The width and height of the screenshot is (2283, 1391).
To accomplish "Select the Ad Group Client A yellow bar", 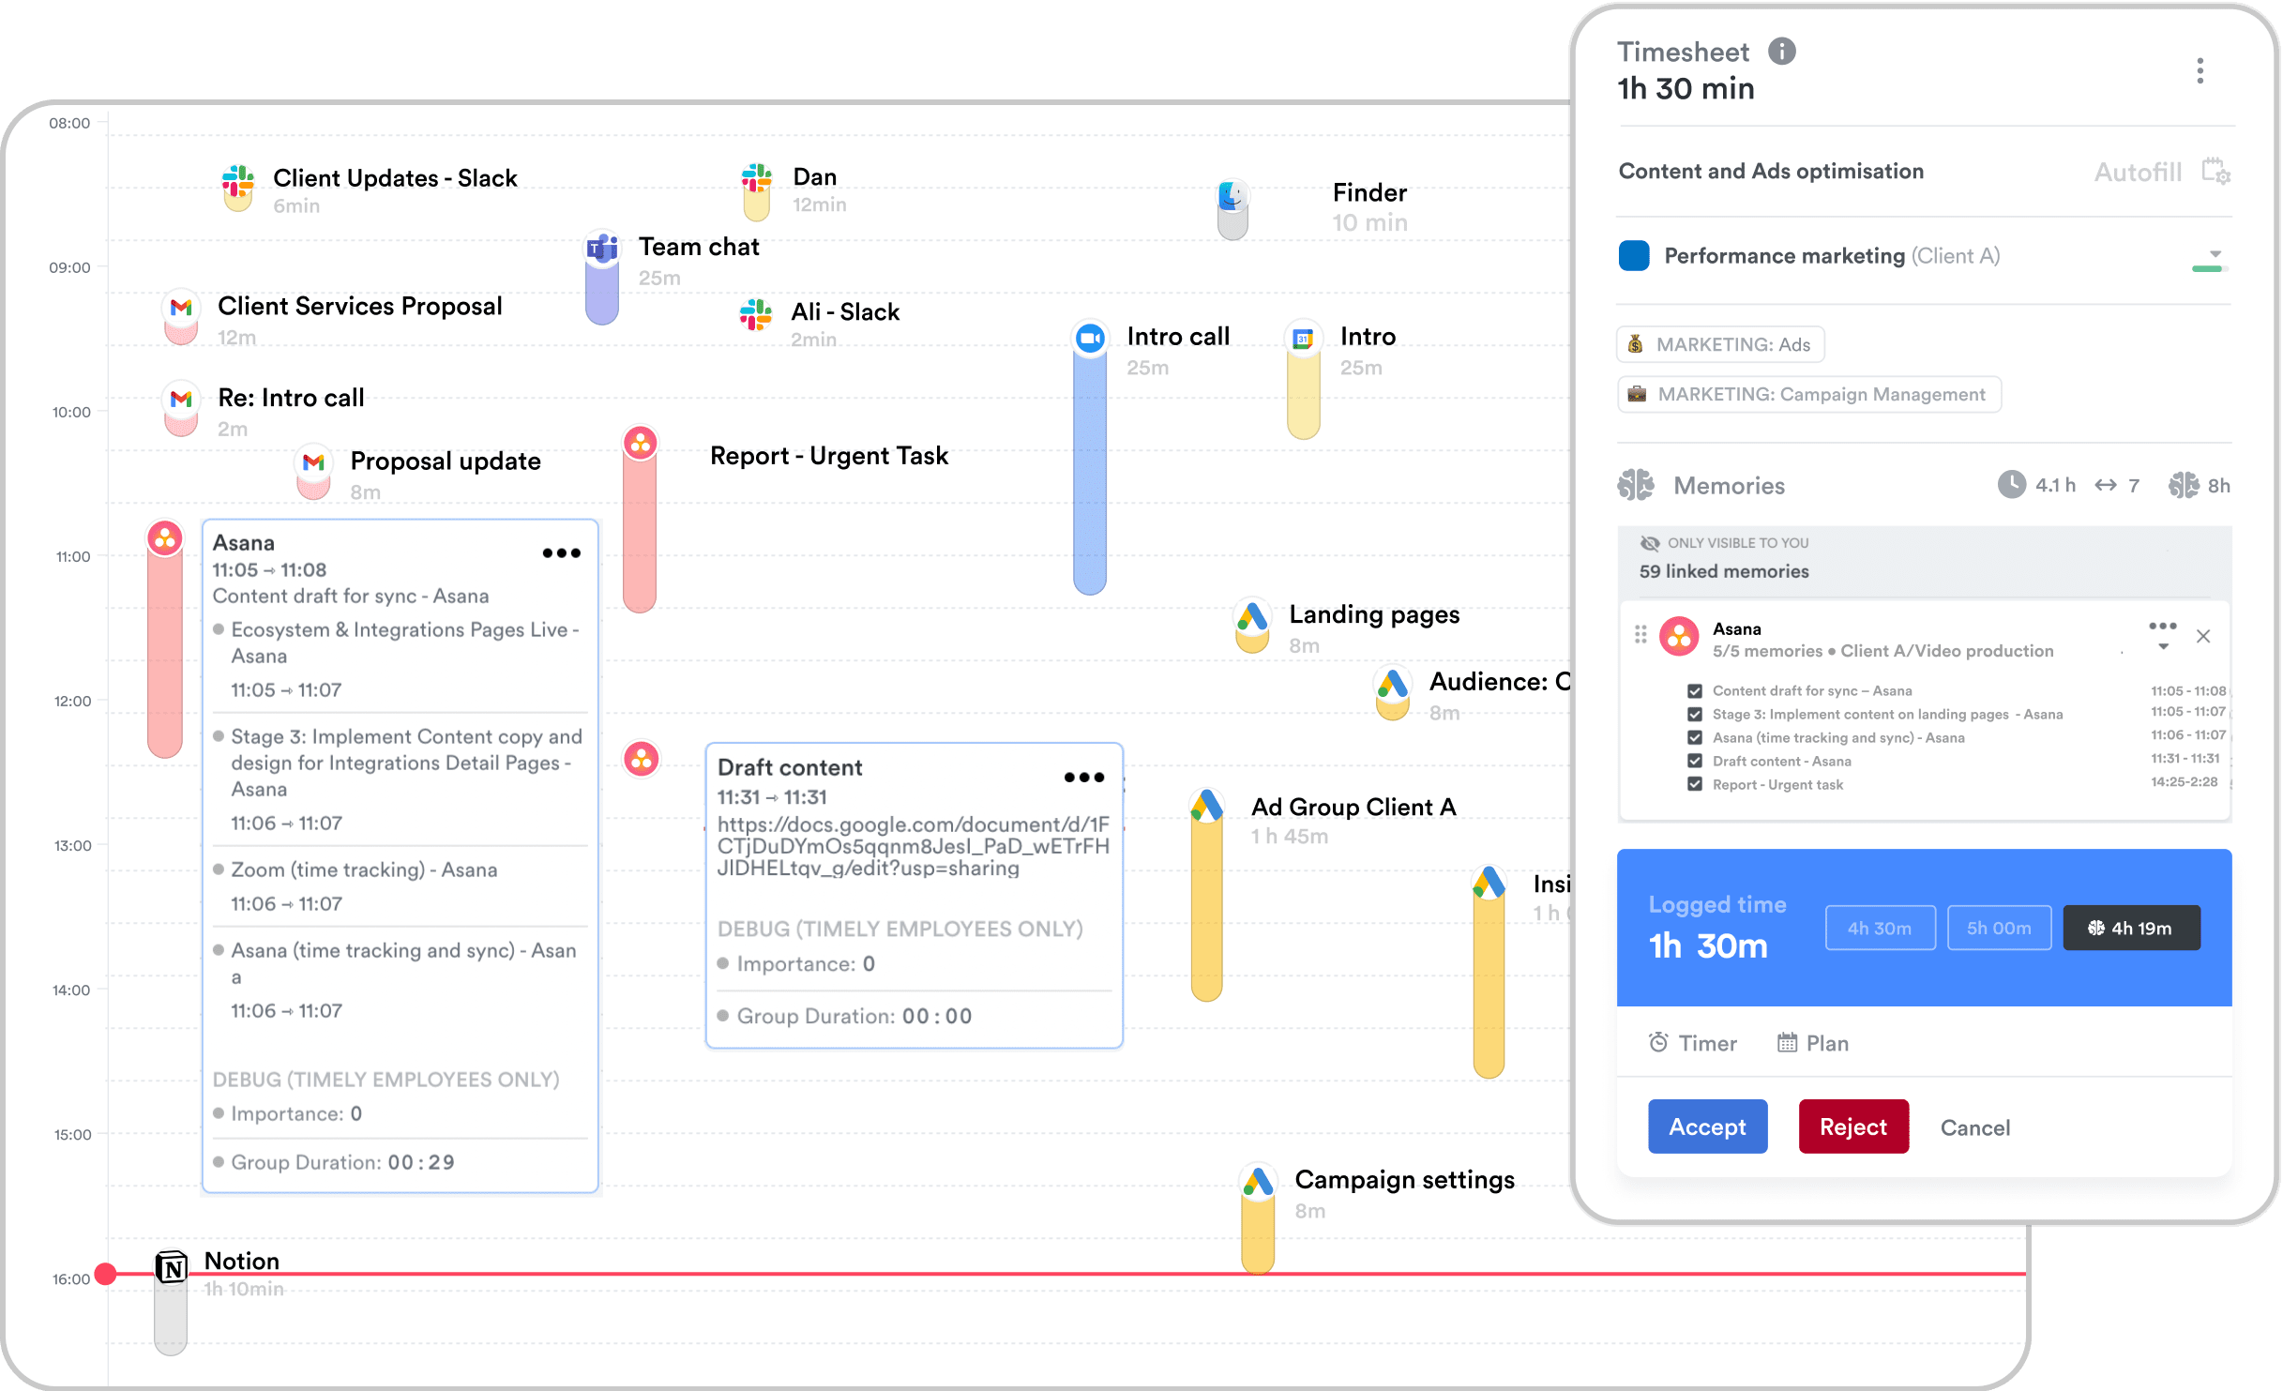I will (1206, 908).
